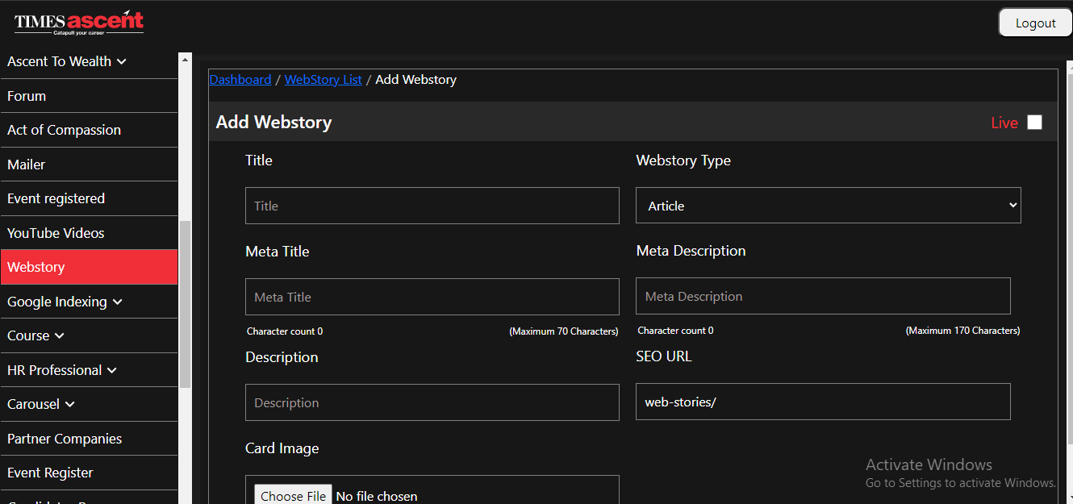Viewport: 1073px width, 504px height.
Task: Click Choose File for Card Image
Action: click(x=293, y=496)
